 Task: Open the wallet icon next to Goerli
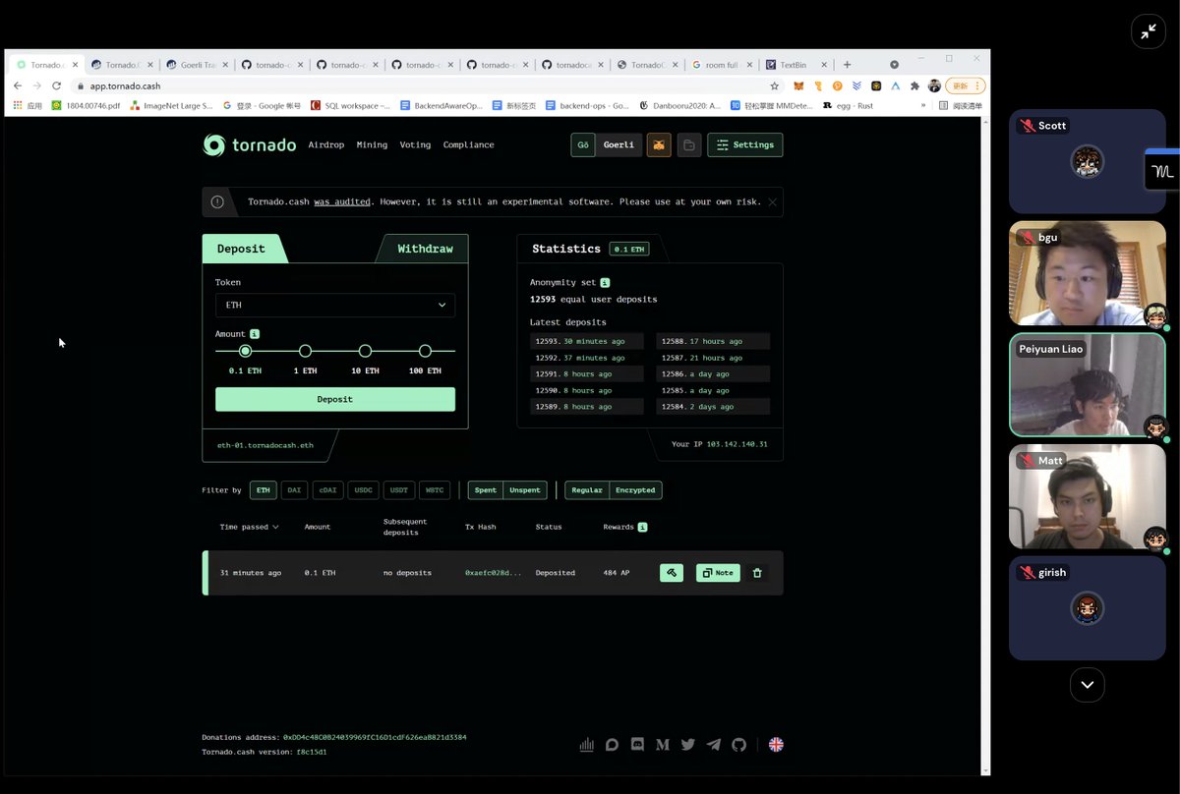pyautogui.click(x=659, y=144)
